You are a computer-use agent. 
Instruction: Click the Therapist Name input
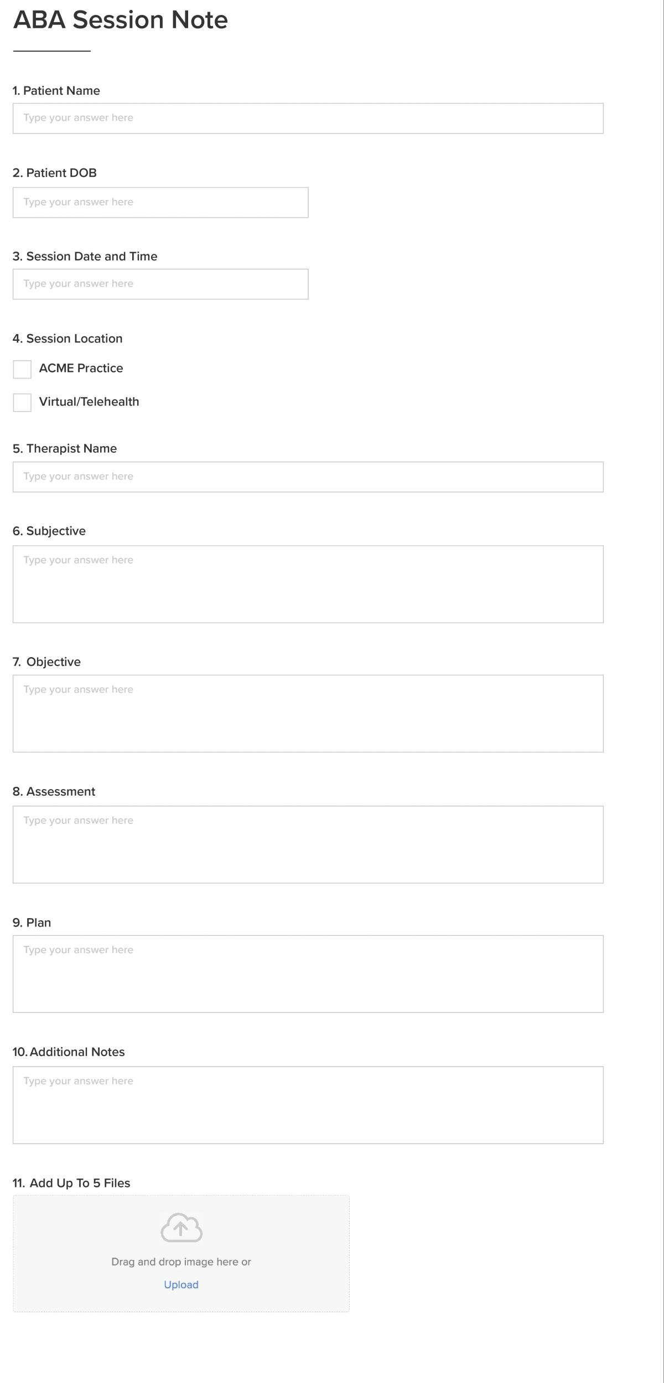308,477
